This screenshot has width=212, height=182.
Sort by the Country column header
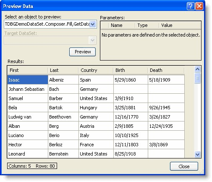point(96,70)
